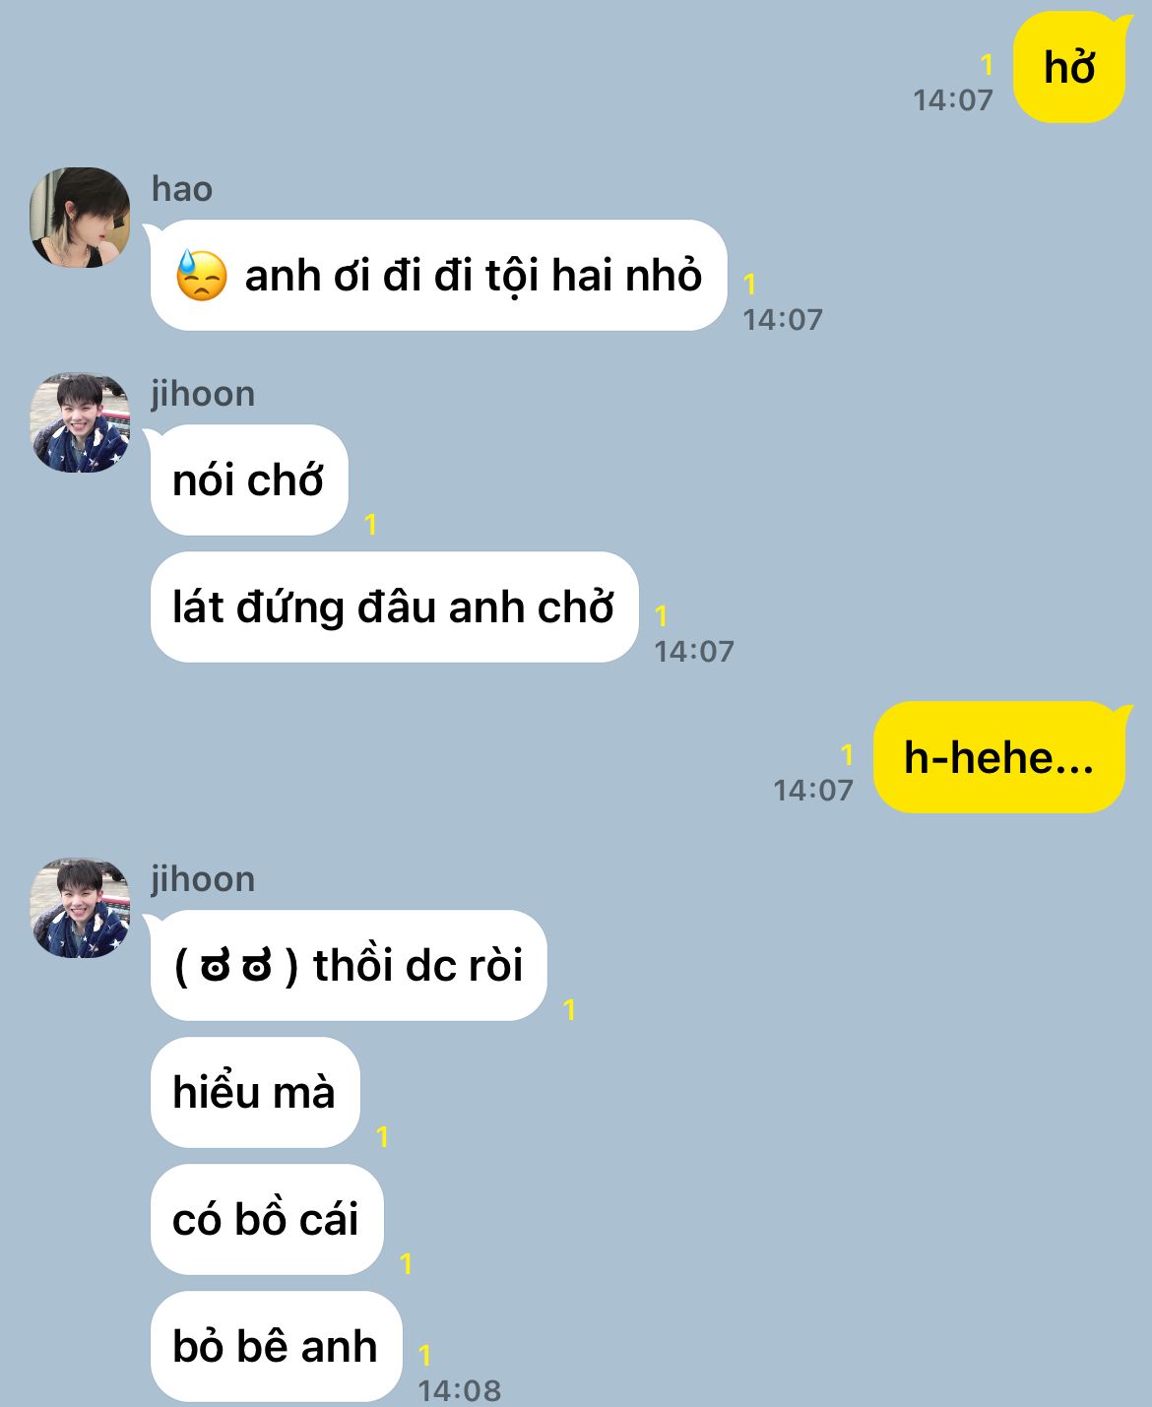
Task: Select the 'h-hehe...' yellow message bubble
Action: click(x=999, y=757)
